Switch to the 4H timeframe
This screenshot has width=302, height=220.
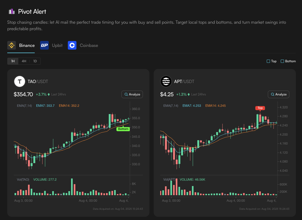(24, 61)
